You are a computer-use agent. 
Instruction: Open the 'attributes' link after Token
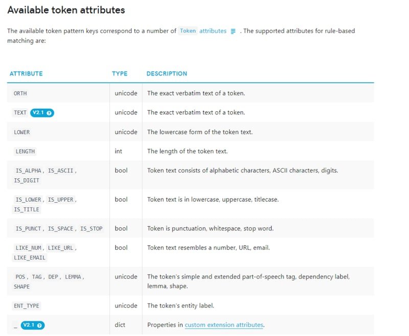213,31
